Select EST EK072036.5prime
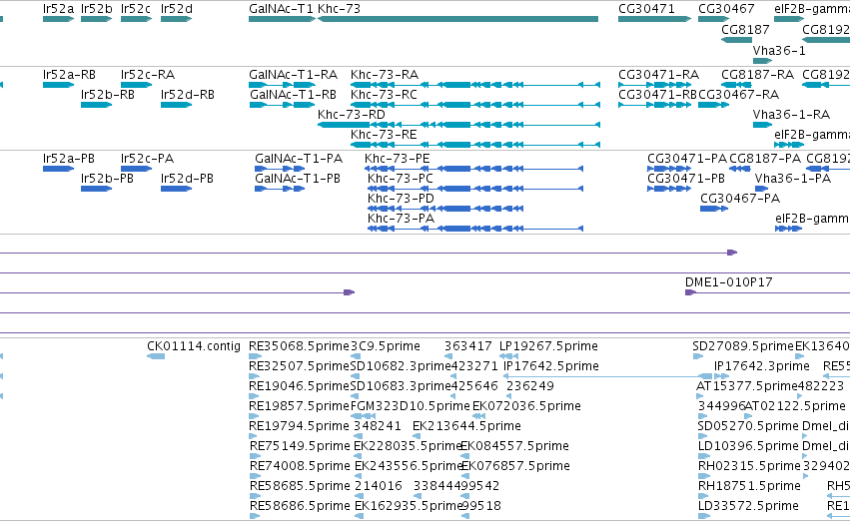This screenshot has width=850, height=521. (526, 405)
